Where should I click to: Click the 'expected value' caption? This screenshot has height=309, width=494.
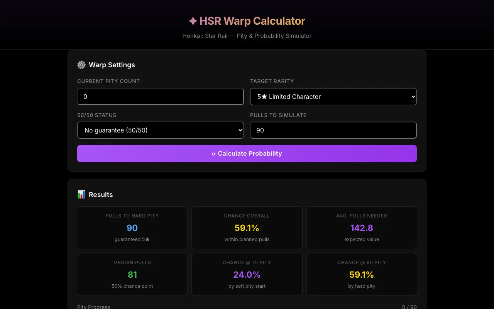362,239
